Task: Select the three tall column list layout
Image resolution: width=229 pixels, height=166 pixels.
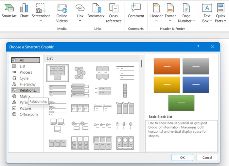Action: (125, 108)
